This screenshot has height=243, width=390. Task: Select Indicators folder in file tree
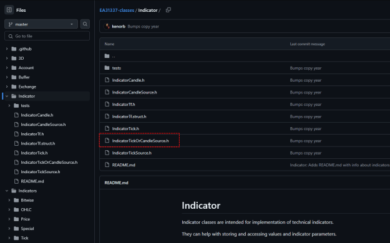click(27, 191)
